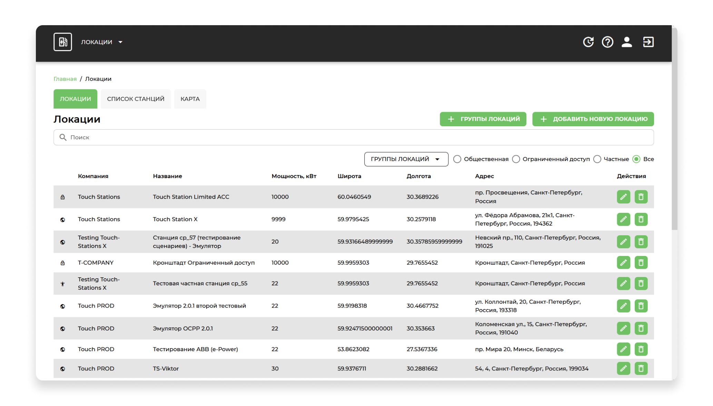Edit the TS-Viktor location
The width and height of the screenshot is (713, 406).
click(x=623, y=369)
